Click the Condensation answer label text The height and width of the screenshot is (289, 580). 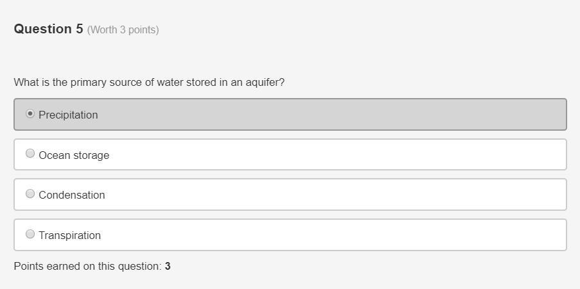coord(71,195)
